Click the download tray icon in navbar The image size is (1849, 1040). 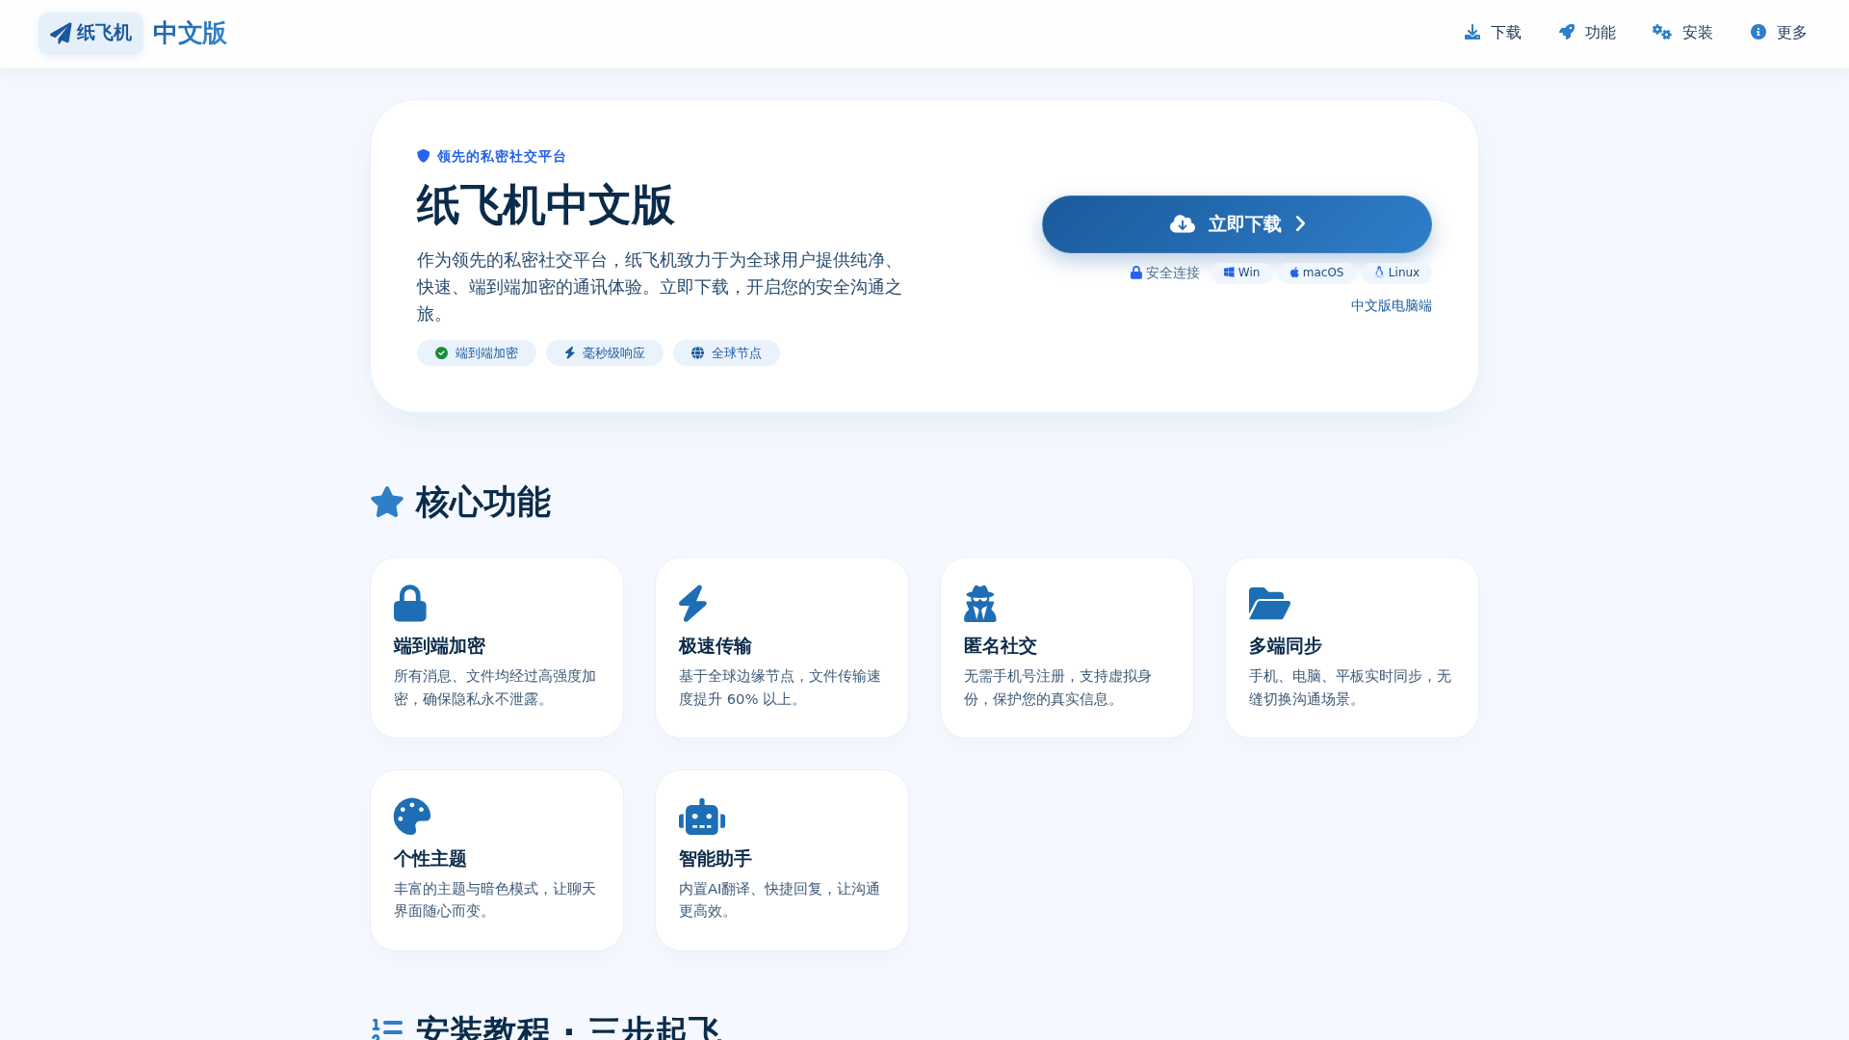coord(1472,33)
